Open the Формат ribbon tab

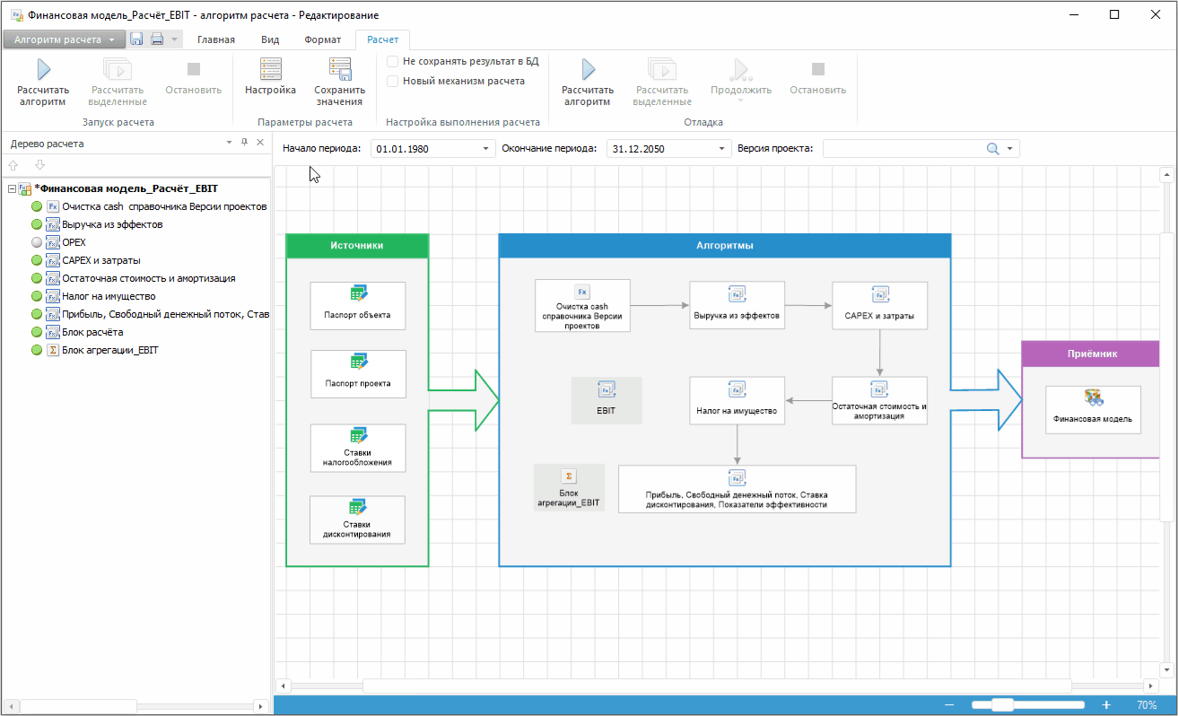(322, 39)
